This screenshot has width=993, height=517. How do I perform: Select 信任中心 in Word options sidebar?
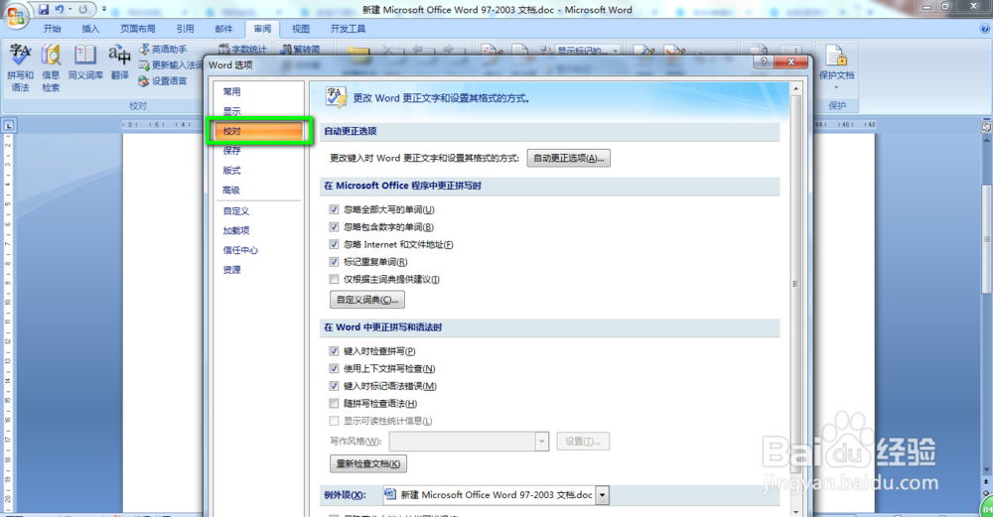pyautogui.click(x=258, y=251)
